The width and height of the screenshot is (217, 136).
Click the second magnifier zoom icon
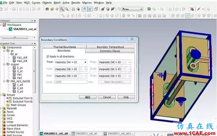(67, 9)
